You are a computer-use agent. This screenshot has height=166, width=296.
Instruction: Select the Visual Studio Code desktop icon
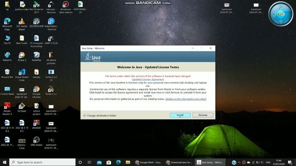tap(22, 75)
